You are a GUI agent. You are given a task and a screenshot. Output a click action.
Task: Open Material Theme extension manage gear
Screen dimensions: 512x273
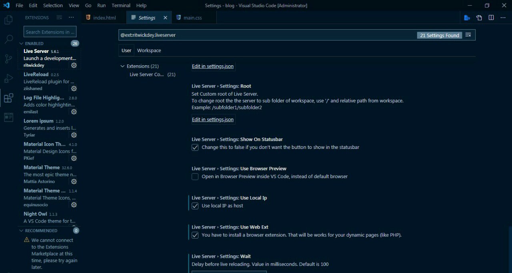pos(74,181)
